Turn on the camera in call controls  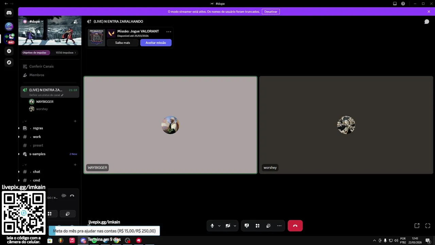(x=228, y=226)
